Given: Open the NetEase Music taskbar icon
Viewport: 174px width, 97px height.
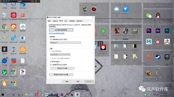Looking at the screenshot, I should (36, 95).
